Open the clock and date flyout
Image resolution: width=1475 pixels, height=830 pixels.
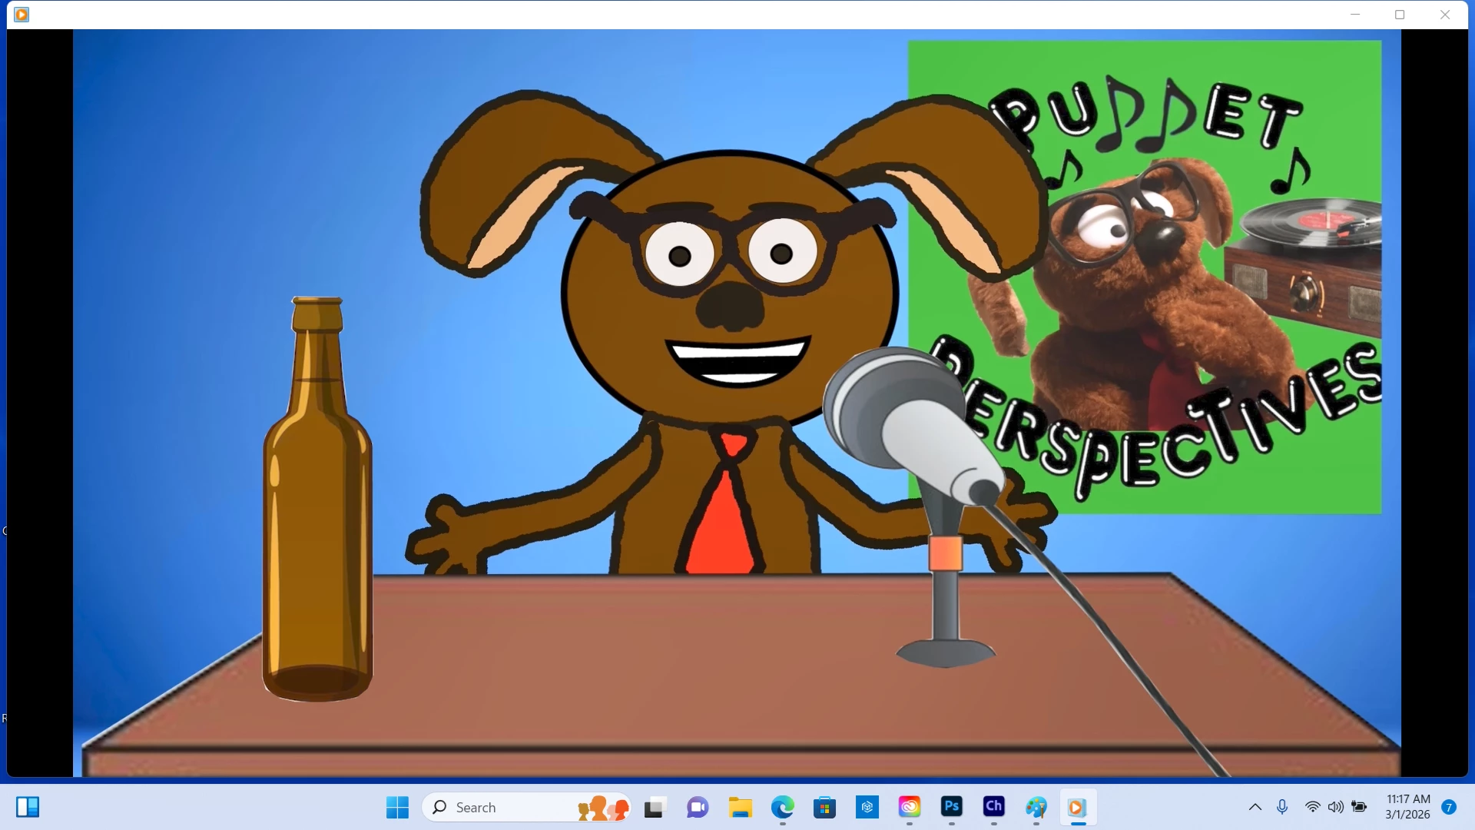[1407, 807]
